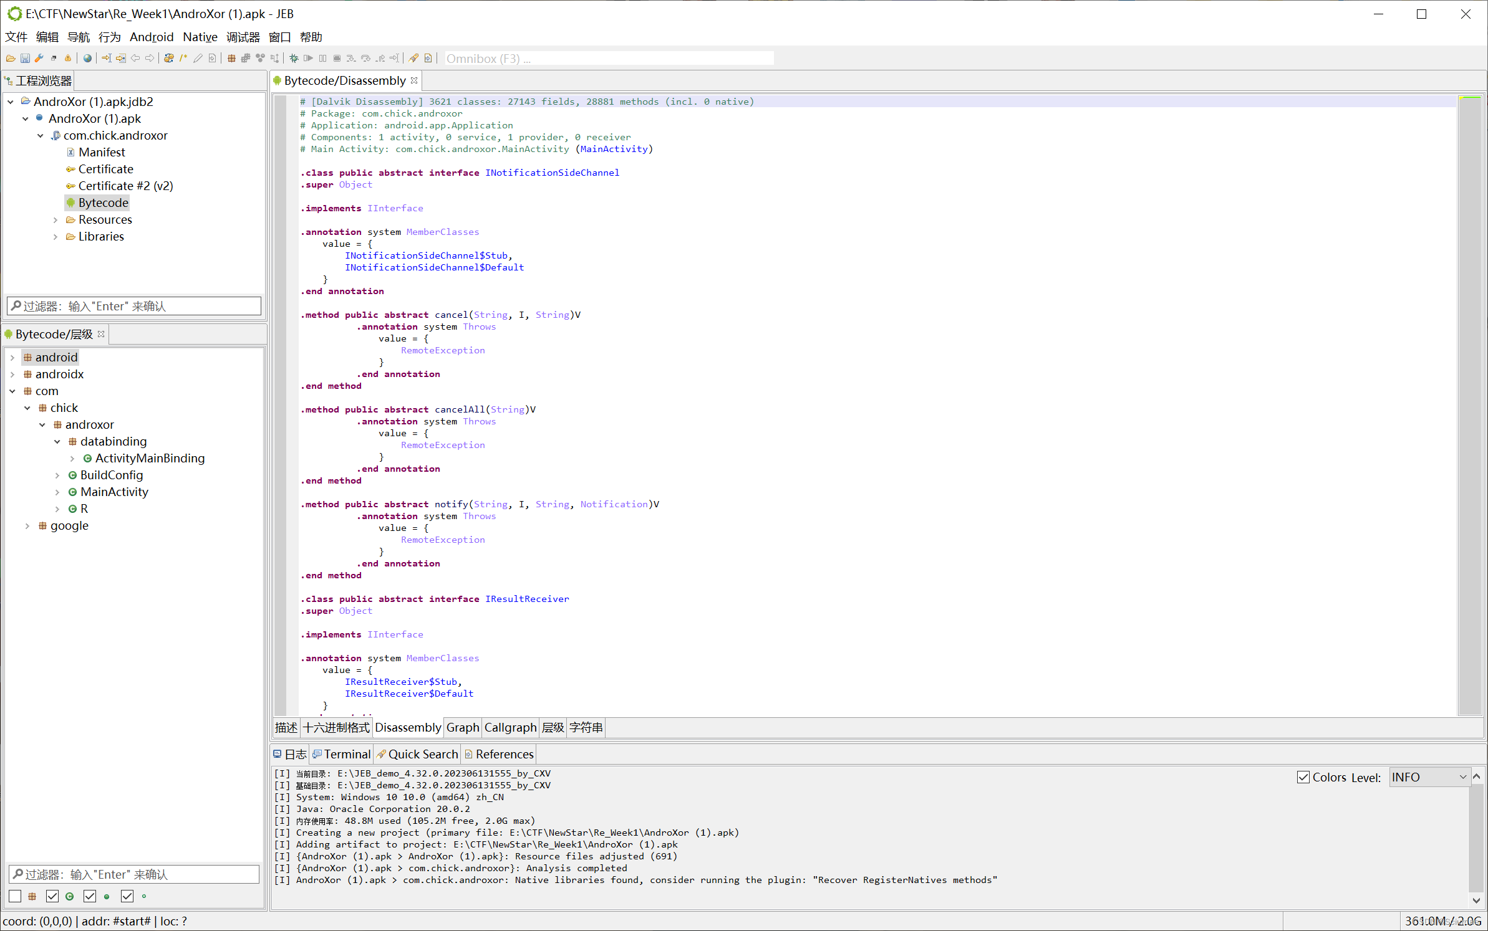Click the run-to-line arrow toolbar icon
Image resolution: width=1488 pixels, height=931 pixels.
[394, 59]
